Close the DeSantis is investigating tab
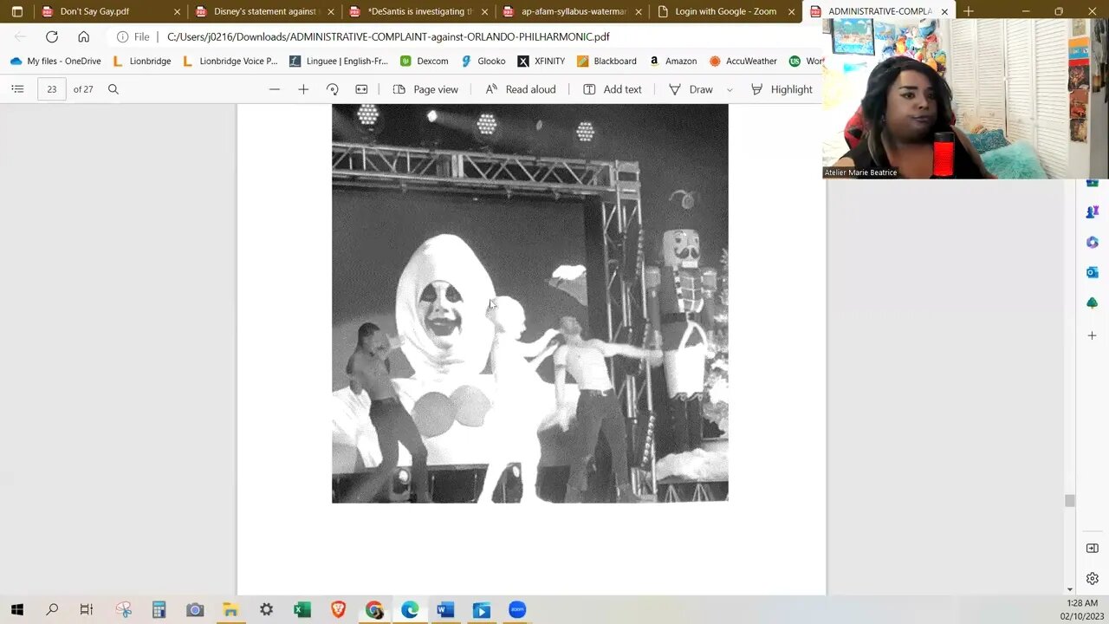 pyautogui.click(x=484, y=12)
